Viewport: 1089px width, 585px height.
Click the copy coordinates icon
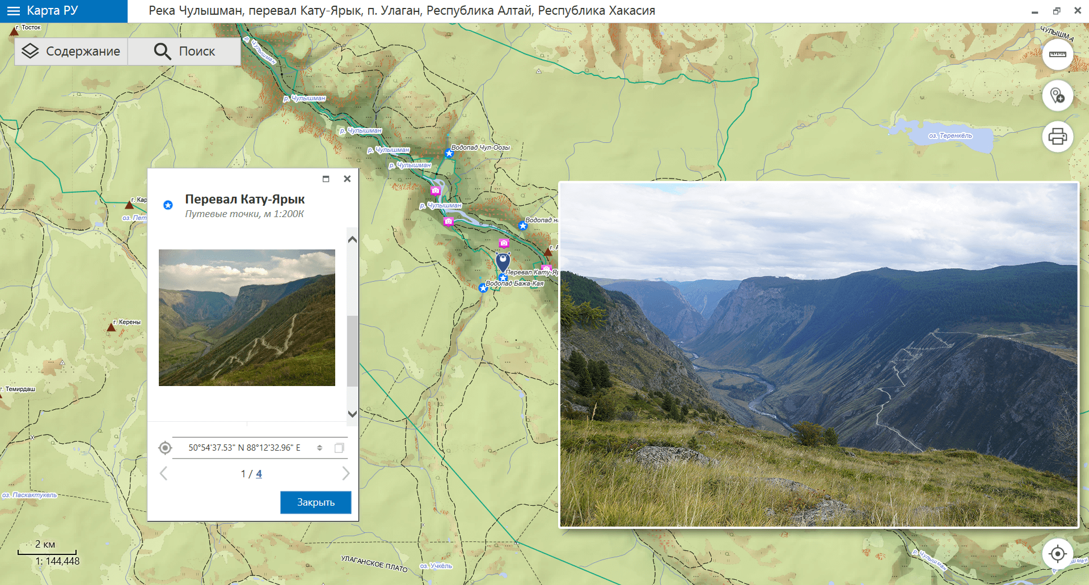click(x=339, y=448)
